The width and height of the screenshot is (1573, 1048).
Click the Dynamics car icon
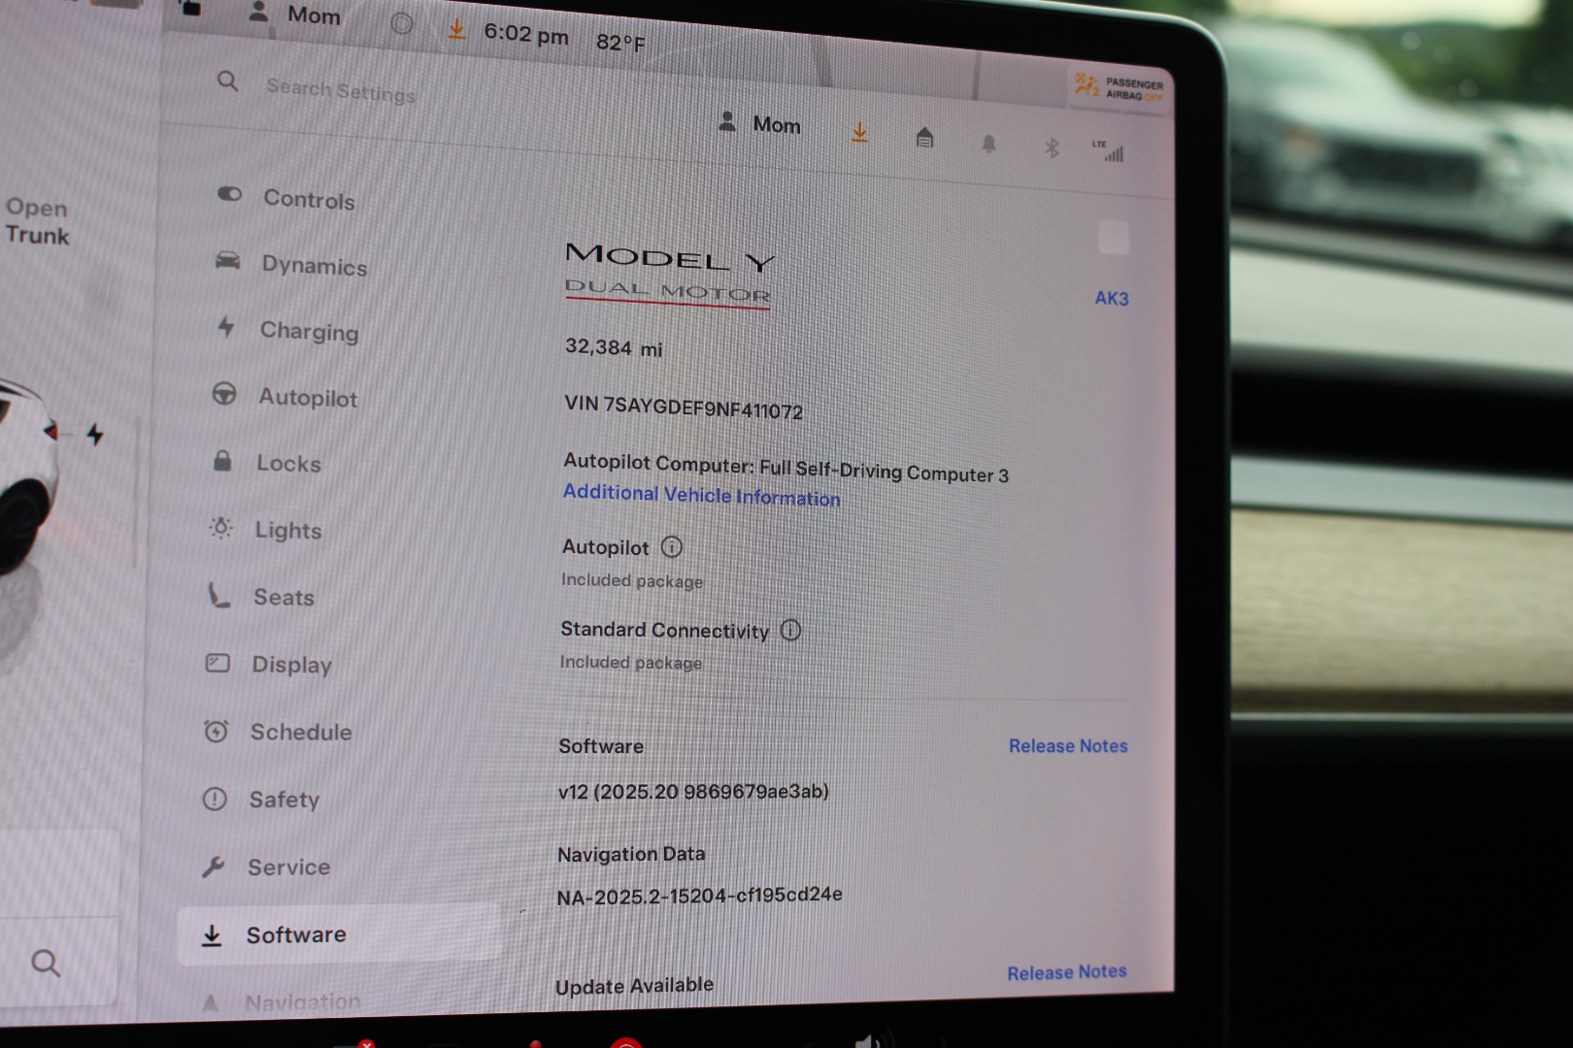coord(227,260)
